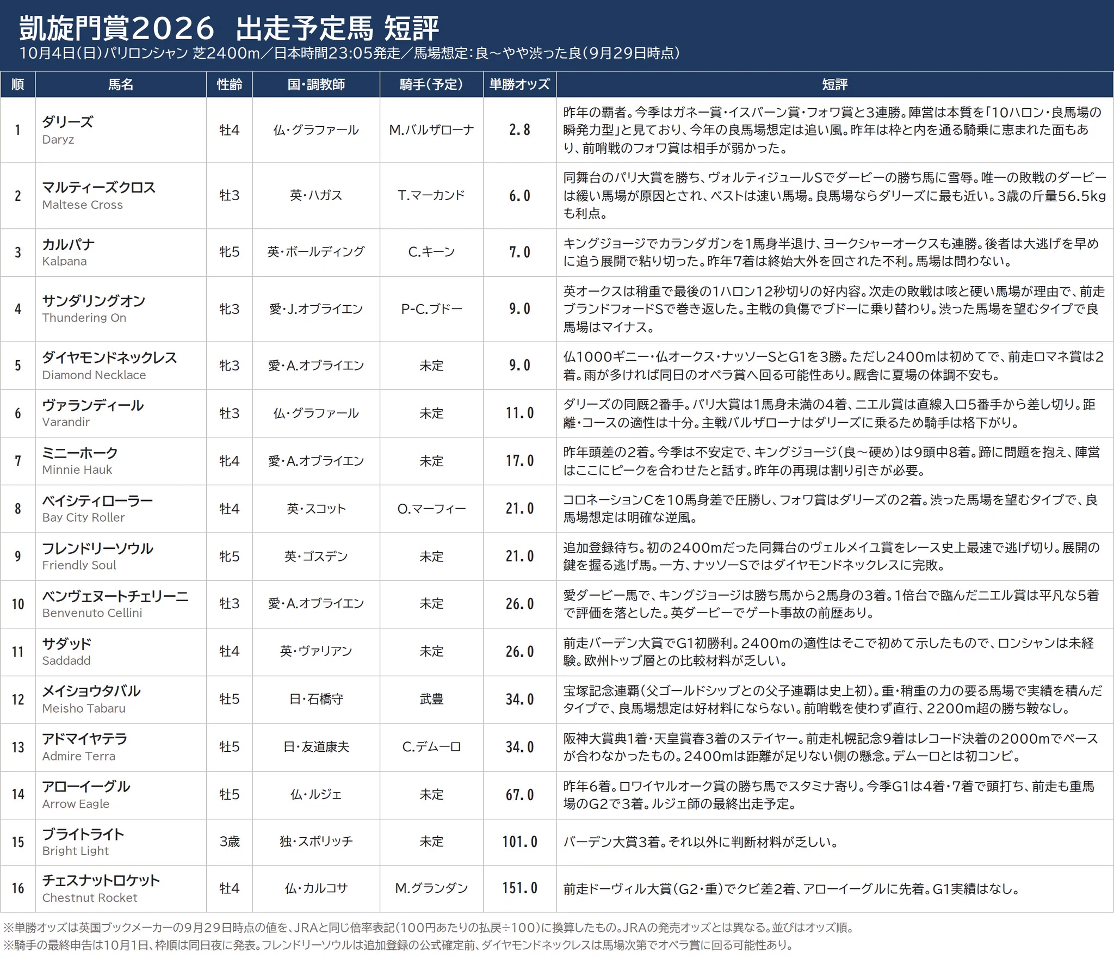Viewport: 1114px width, 958px height.
Task: Click jockey name T.マーカンド
Action: point(431,195)
